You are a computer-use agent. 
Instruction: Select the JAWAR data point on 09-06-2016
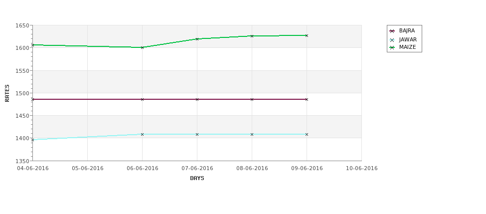click(307, 134)
